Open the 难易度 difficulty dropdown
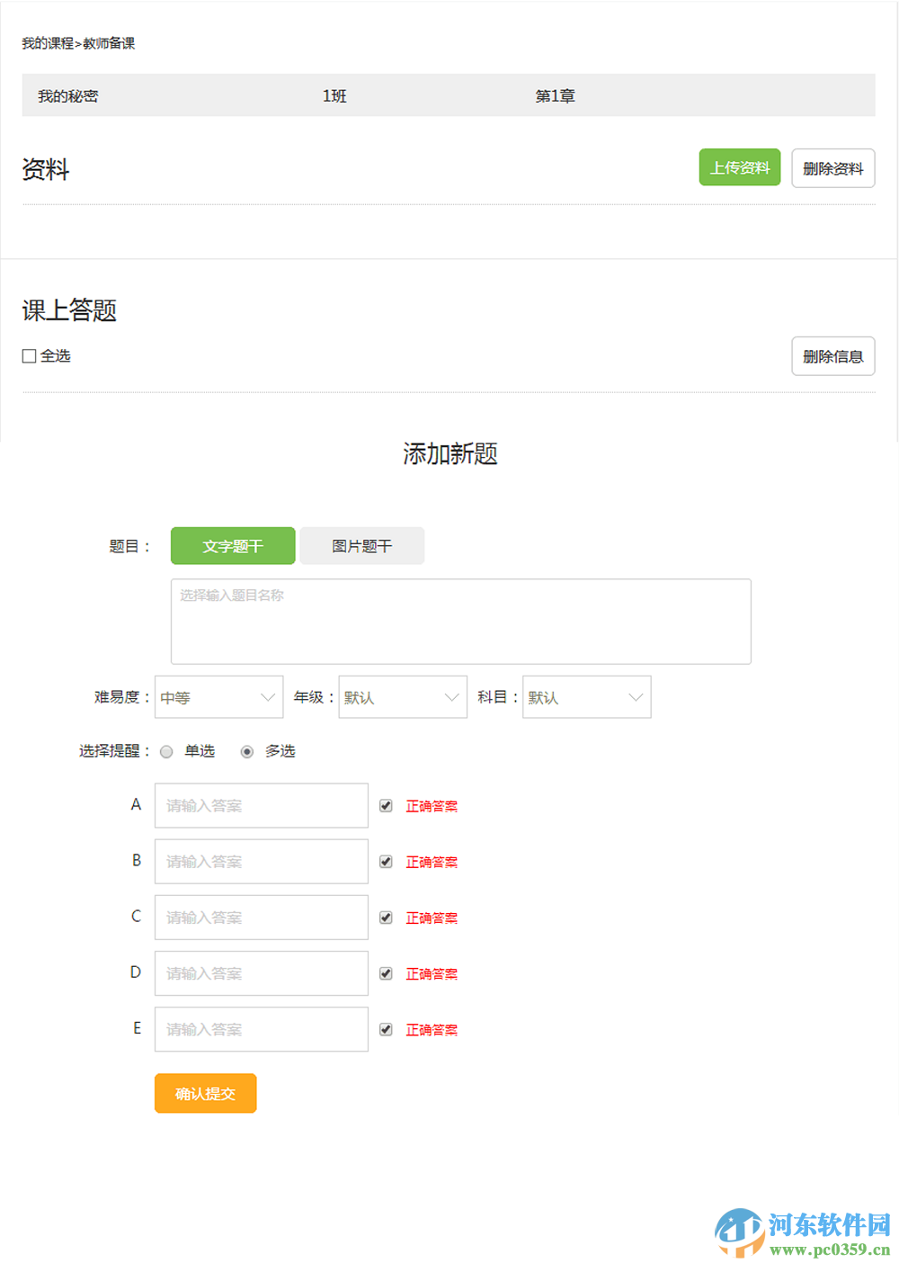 tap(218, 696)
